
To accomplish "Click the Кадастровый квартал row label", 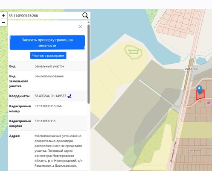I will pos(20,124).
